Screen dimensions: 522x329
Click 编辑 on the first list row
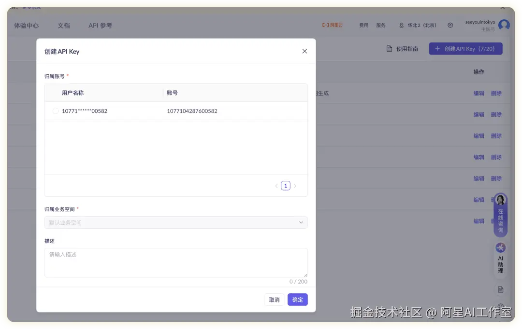coord(478,93)
